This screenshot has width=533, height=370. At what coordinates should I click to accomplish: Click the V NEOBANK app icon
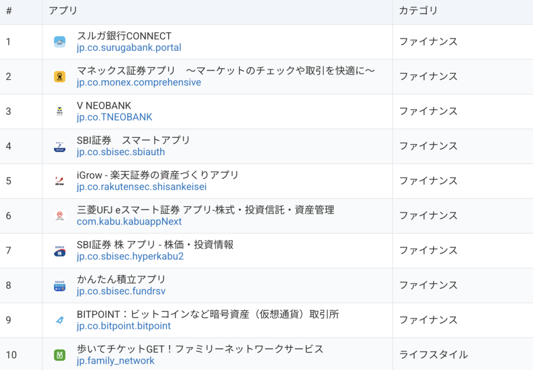click(60, 112)
